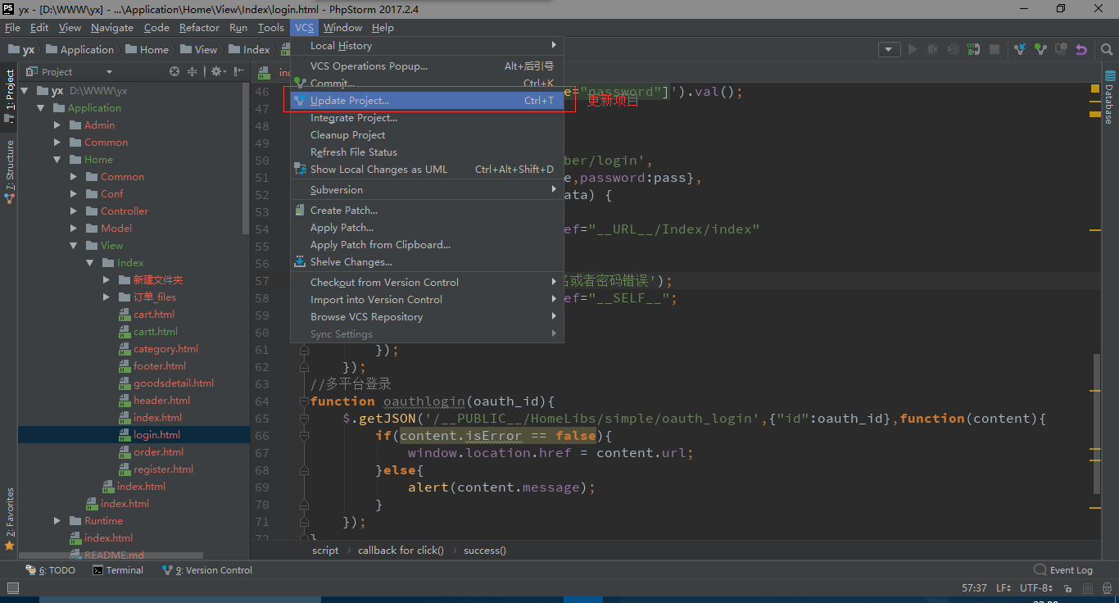Image resolution: width=1119 pixels, height=603 pixels.
Task: Click Application breadcrumb in navigation bar
Action: (79, 49)
